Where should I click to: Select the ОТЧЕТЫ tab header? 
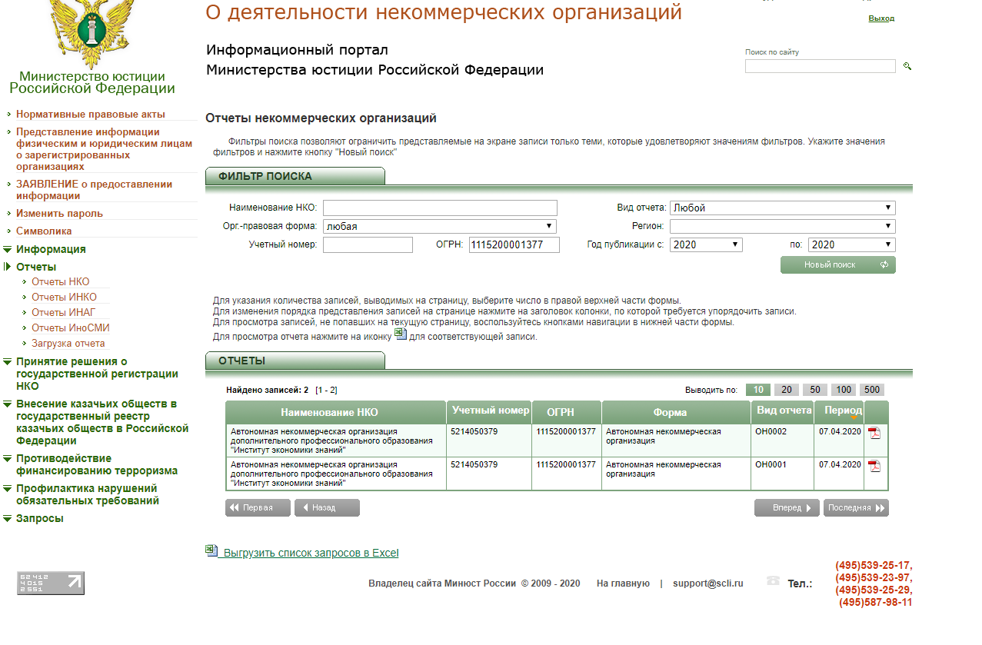coord(295,361)
